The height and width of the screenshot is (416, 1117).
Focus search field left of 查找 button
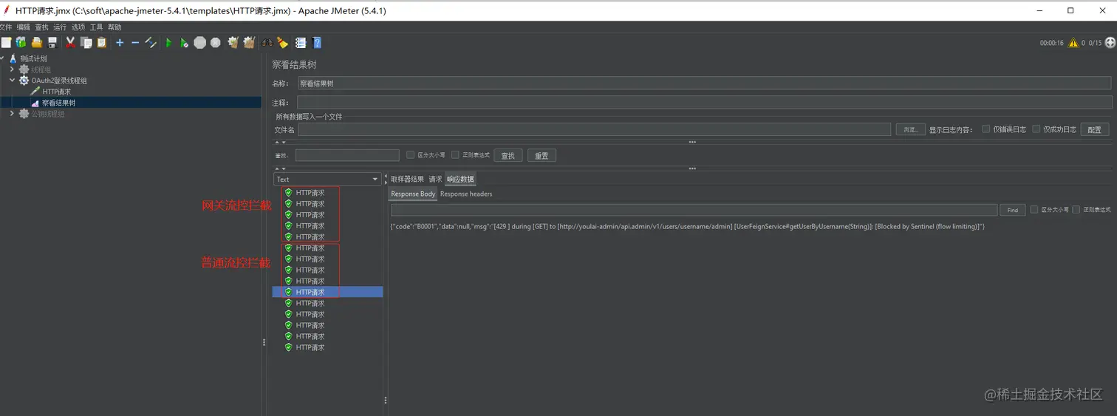pyautogui.click(x=347, y=155)
